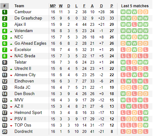Sort table by MP column header
The image size is (153, 136).
point(53,6)
